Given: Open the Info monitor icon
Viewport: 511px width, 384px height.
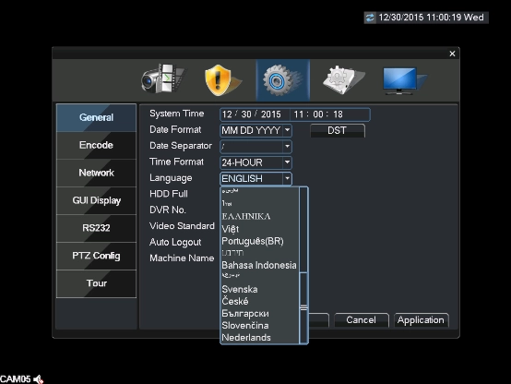Looking at the screenshot, I should (404, 80).
